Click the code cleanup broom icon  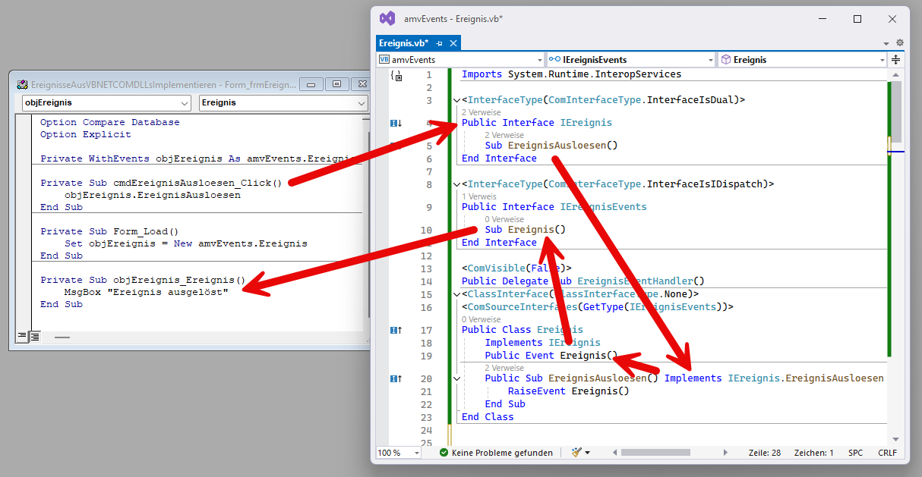[x=576, y=453]
